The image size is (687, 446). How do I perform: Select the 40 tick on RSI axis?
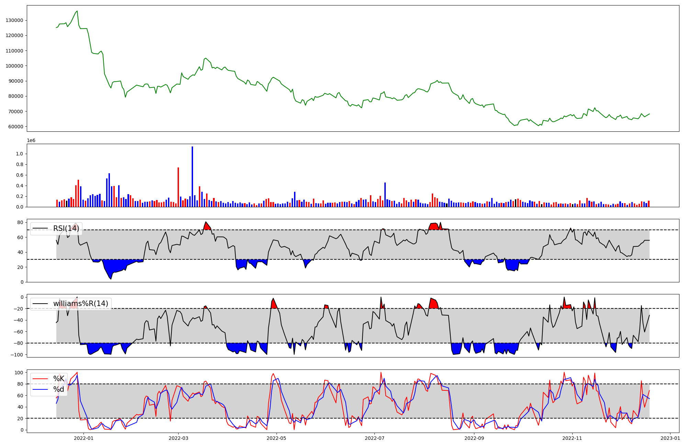21,252
